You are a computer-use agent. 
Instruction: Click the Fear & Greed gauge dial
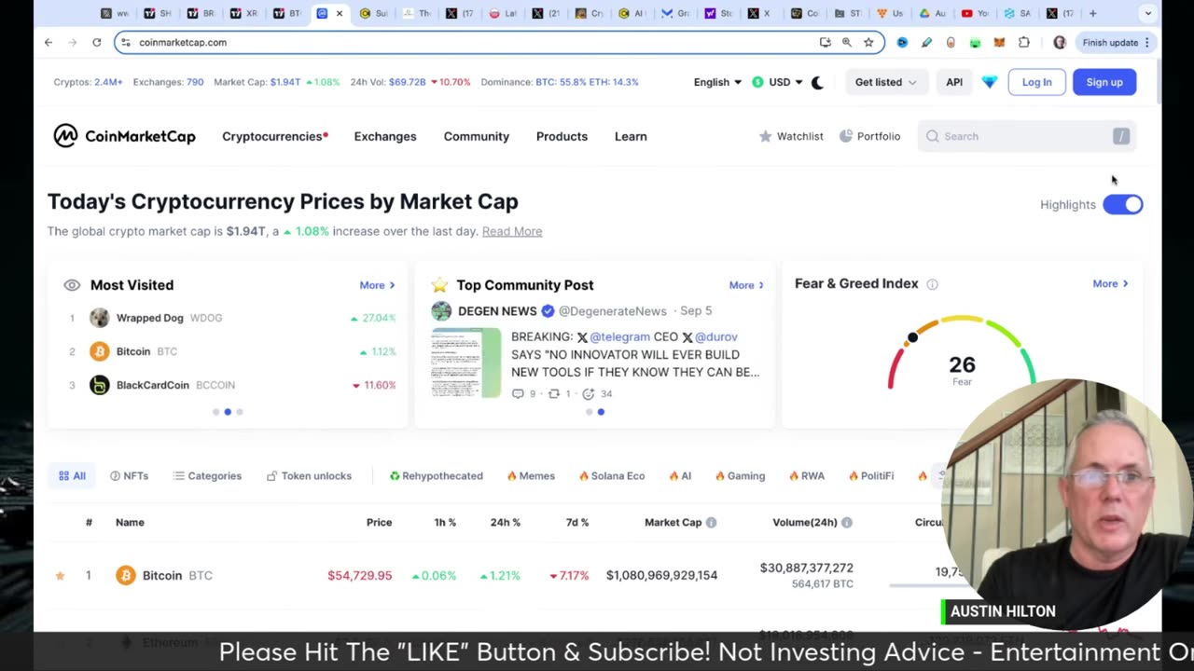tap(962, 354)
